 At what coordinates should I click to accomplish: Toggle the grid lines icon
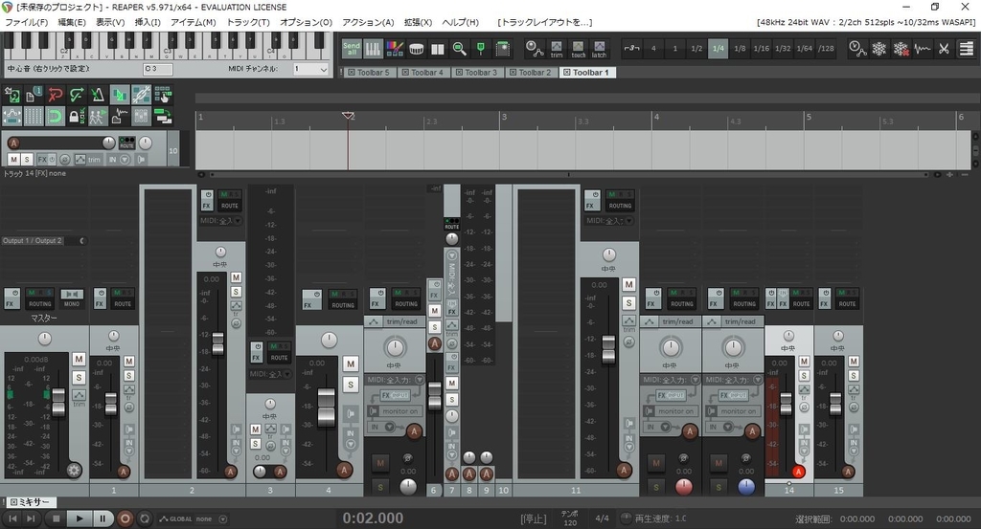pyautogui.click(x=34, y=116)
